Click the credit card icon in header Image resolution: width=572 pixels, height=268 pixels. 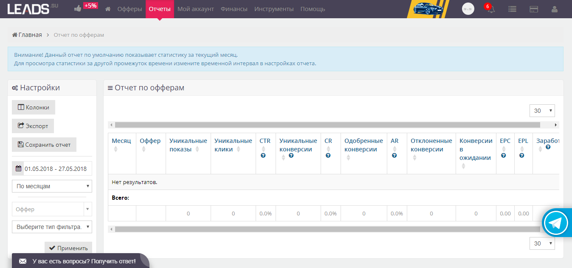click(534, 9)
